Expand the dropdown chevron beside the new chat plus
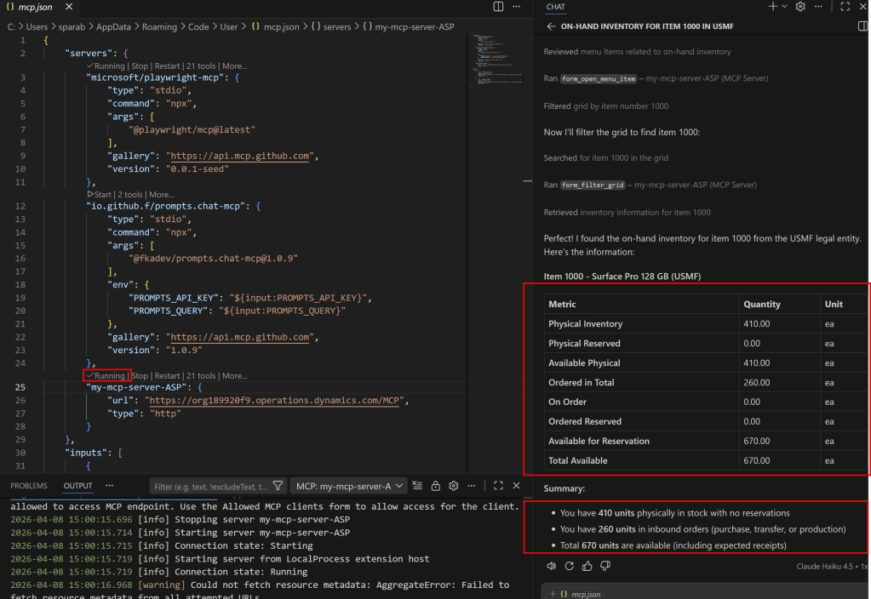Image resolution: width=871 pixels, height=599 pixels. tap(784, 7)
